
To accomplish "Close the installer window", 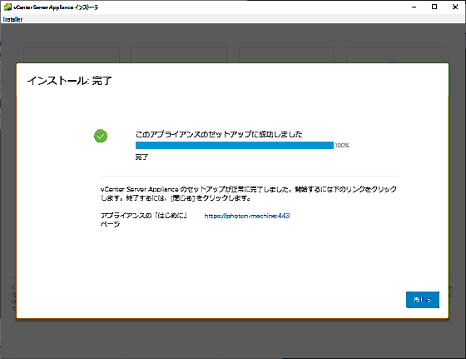I will point(455,7).
